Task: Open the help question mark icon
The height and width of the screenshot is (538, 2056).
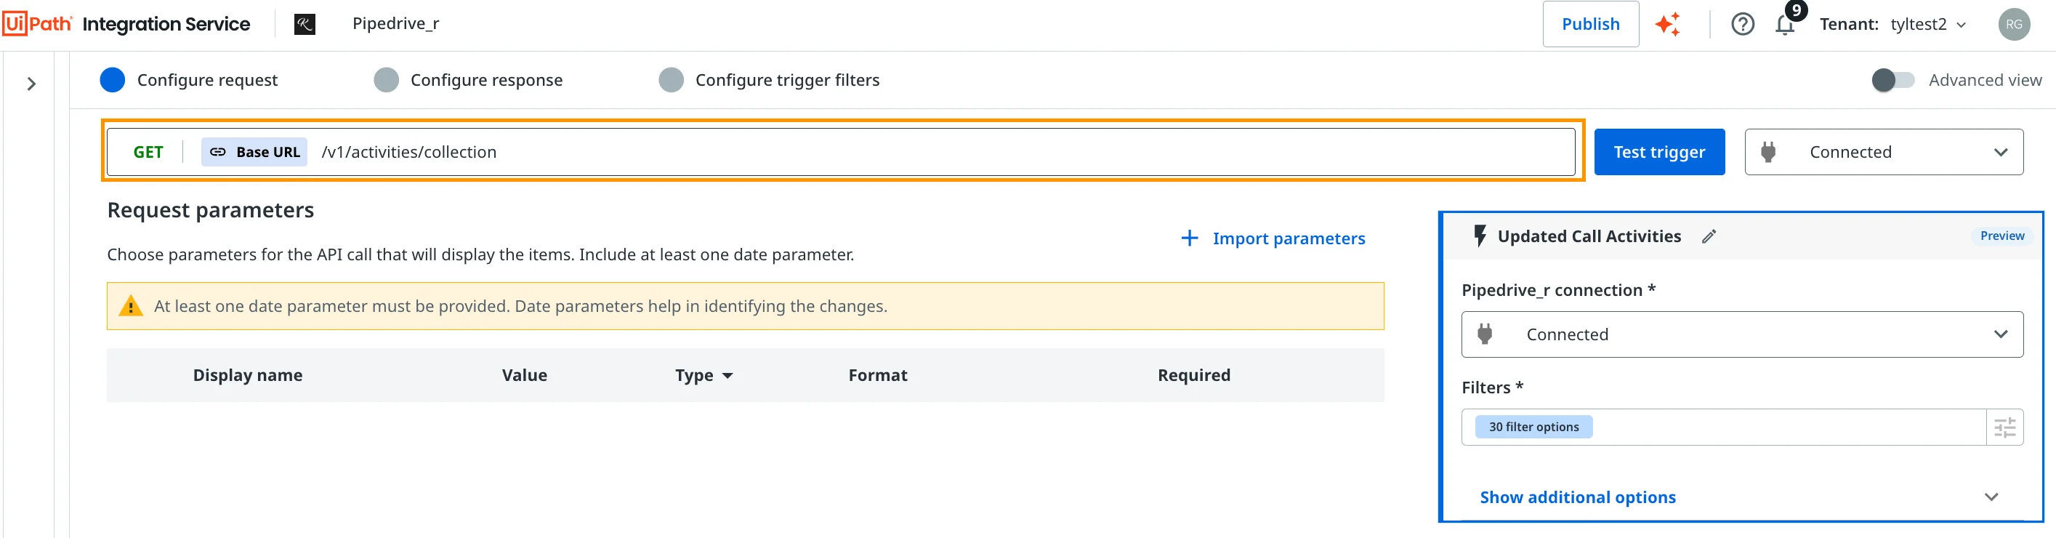Action: pyautogui.click(x=1742, y=24)
